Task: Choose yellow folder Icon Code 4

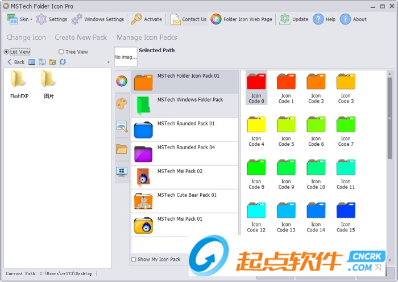Action: click(256, 131)
